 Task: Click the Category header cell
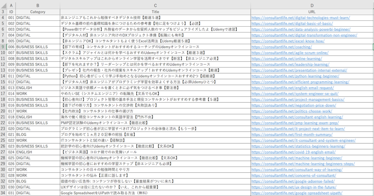tap(38, 12)
